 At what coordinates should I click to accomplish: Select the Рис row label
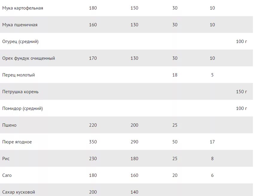[x=6, y=159]
